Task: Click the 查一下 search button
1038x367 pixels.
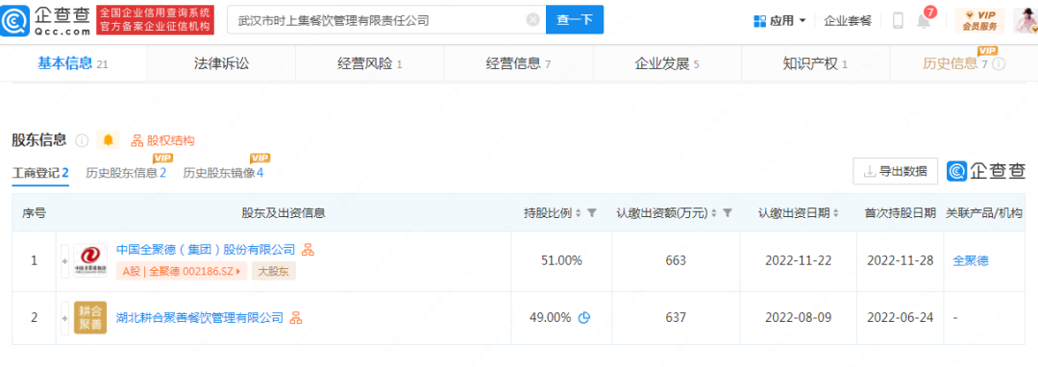Action: tap(575, 20)
